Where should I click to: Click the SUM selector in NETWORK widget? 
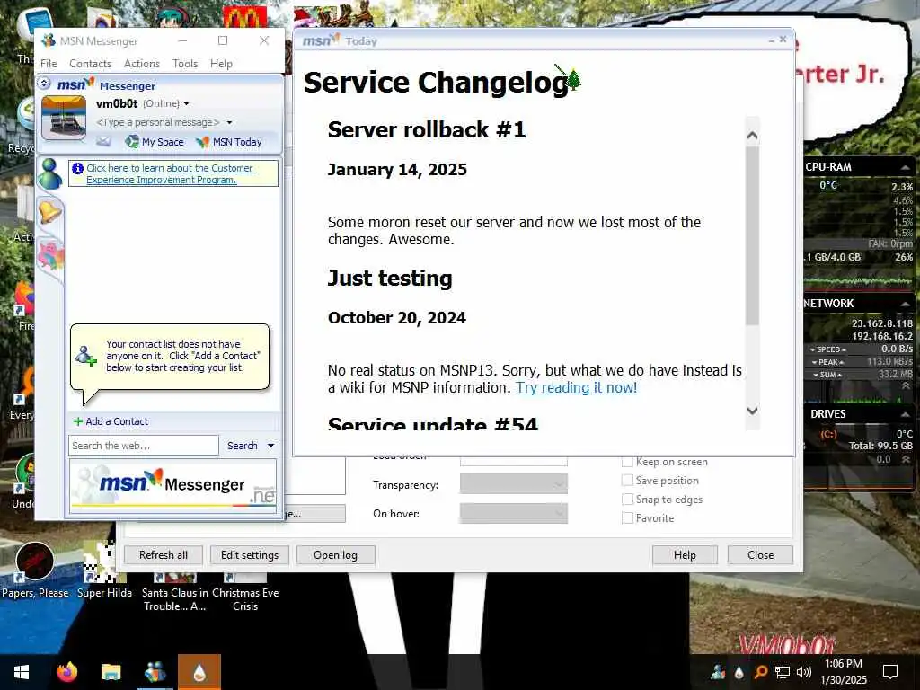click(x=827, y=375)
